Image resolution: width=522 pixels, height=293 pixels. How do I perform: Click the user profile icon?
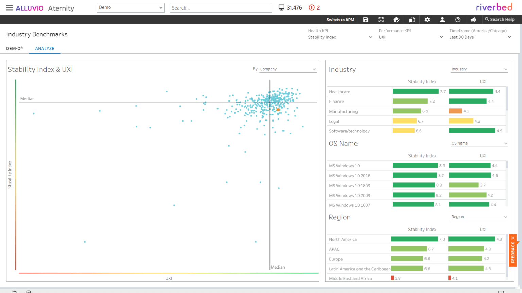click(442, 19)
